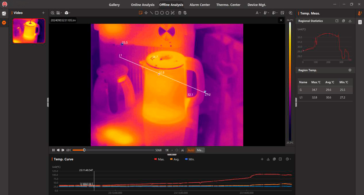Close the 20240903231105.irv file view
This screenshot has height=195, width=364.
[281, 20]
